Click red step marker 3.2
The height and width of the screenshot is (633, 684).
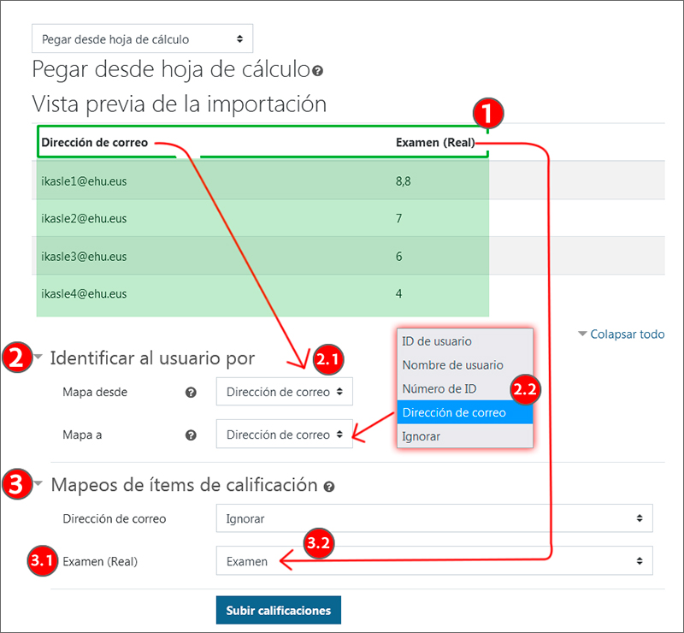[x=318, y=542]
